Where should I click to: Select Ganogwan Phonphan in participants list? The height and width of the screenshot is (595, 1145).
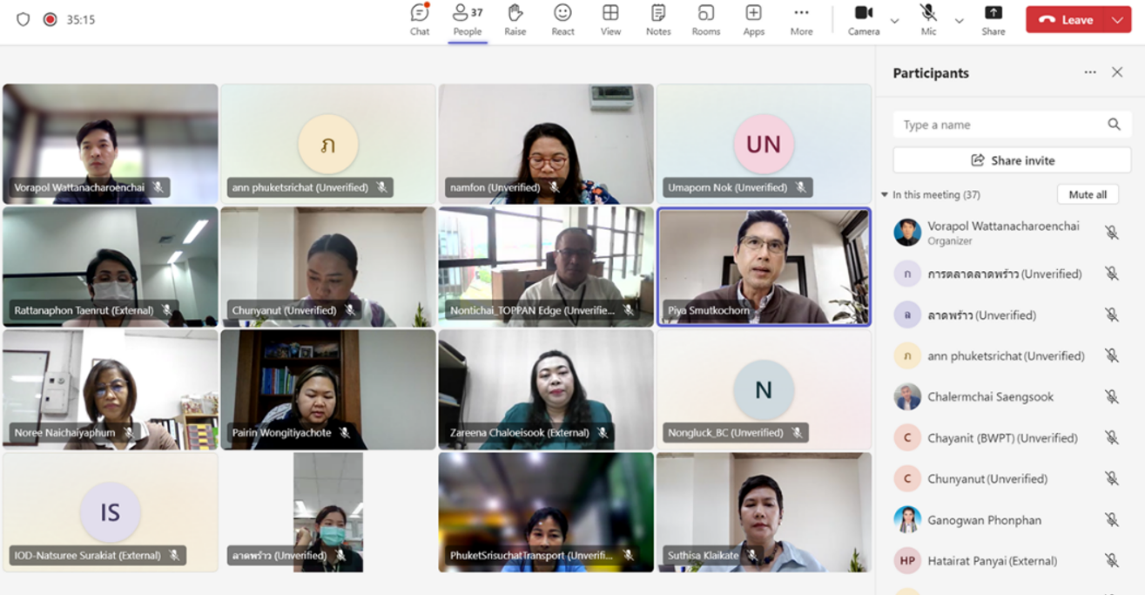pos(1010,520)
